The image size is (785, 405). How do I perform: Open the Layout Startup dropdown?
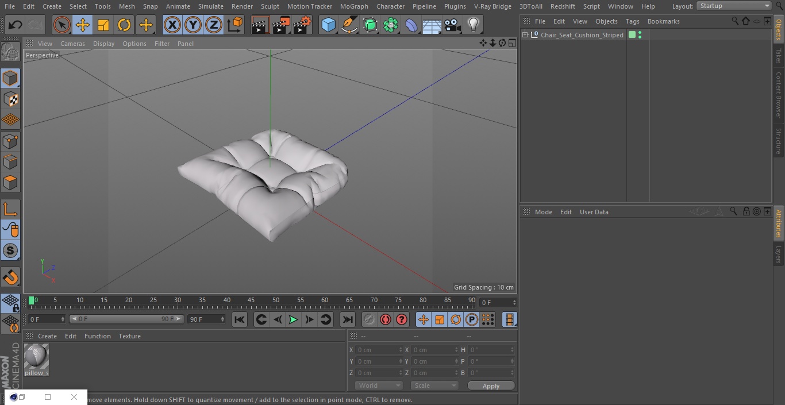(734, 6)
